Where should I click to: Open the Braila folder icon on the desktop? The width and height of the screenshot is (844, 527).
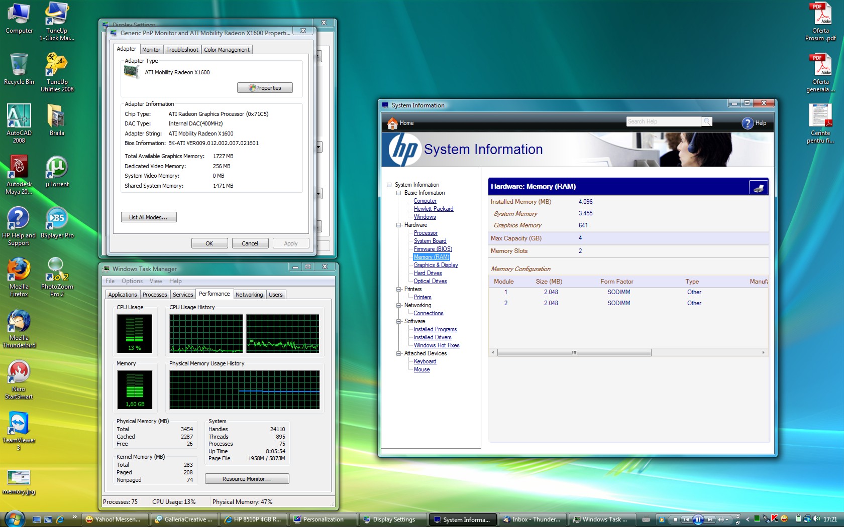pos(57,120)
